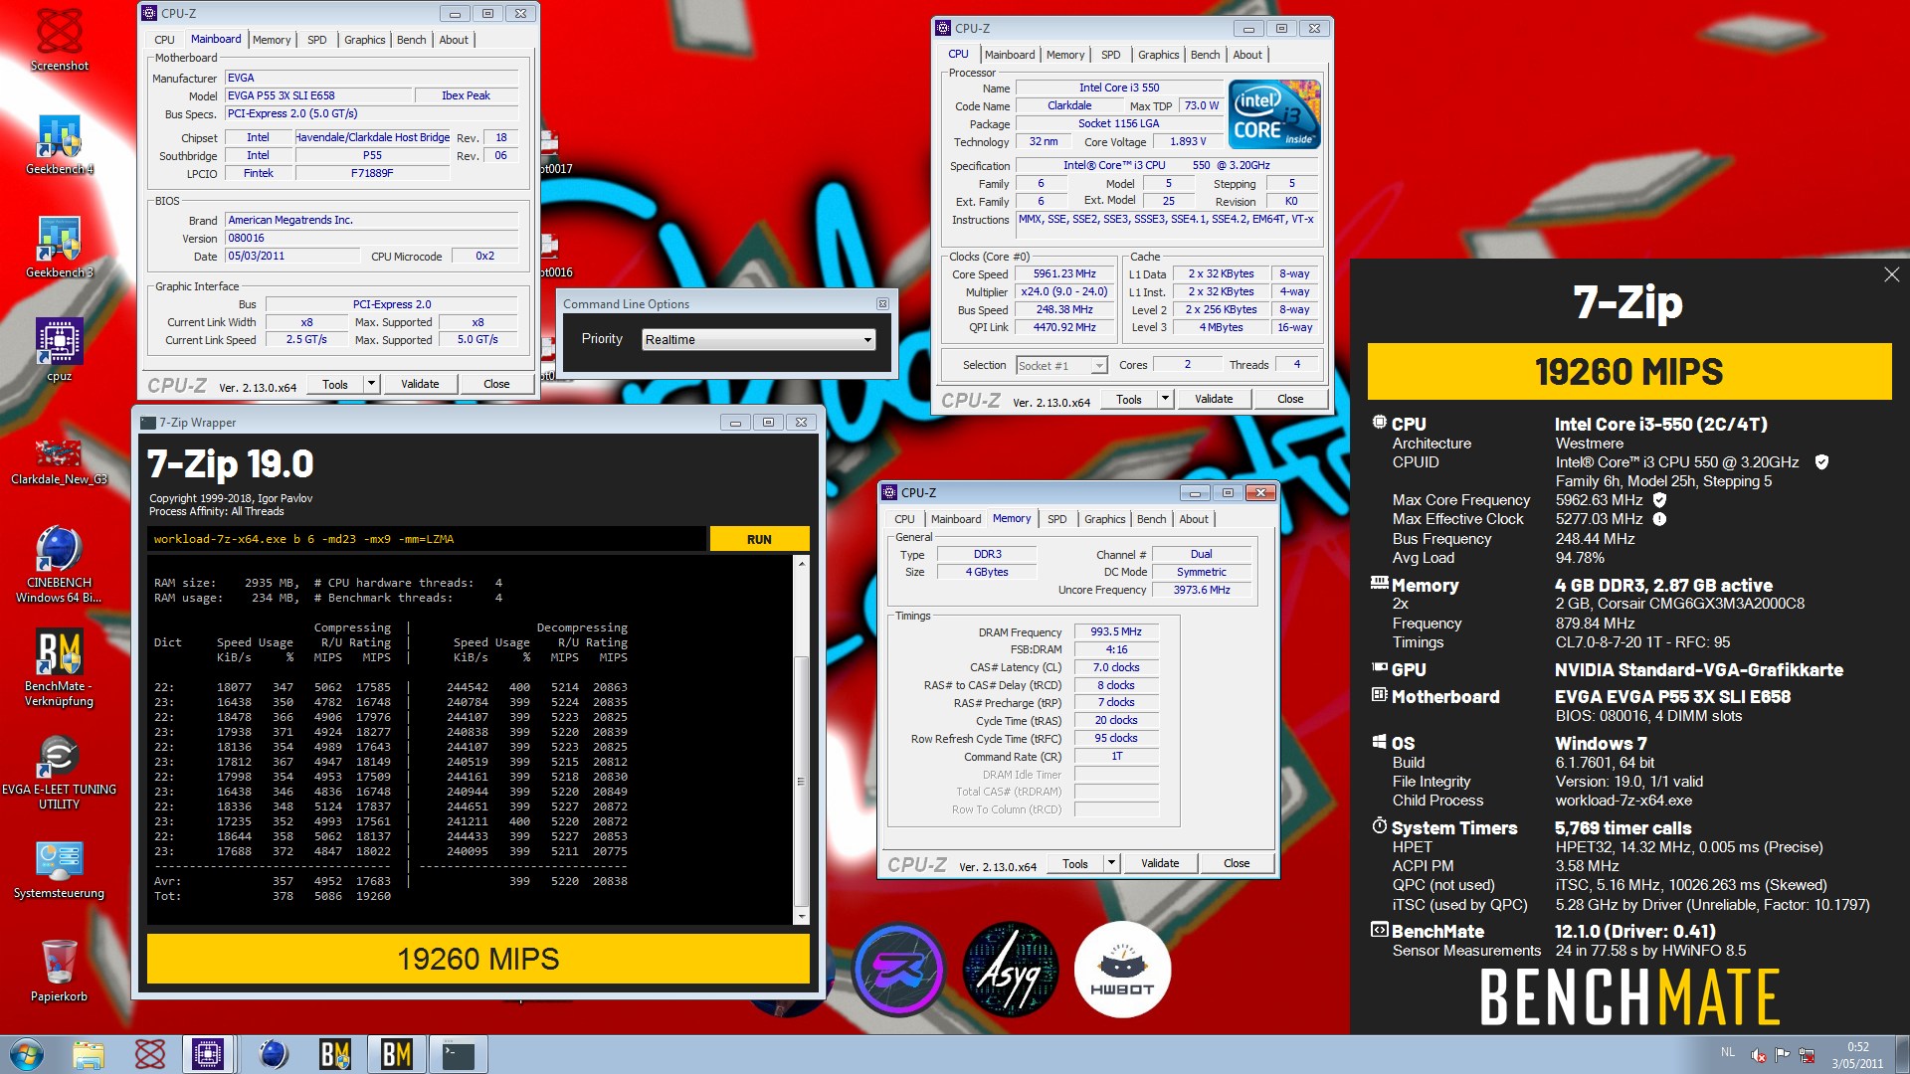
Task: Open the console window taskbar icon
Action: click(459, 1054)
